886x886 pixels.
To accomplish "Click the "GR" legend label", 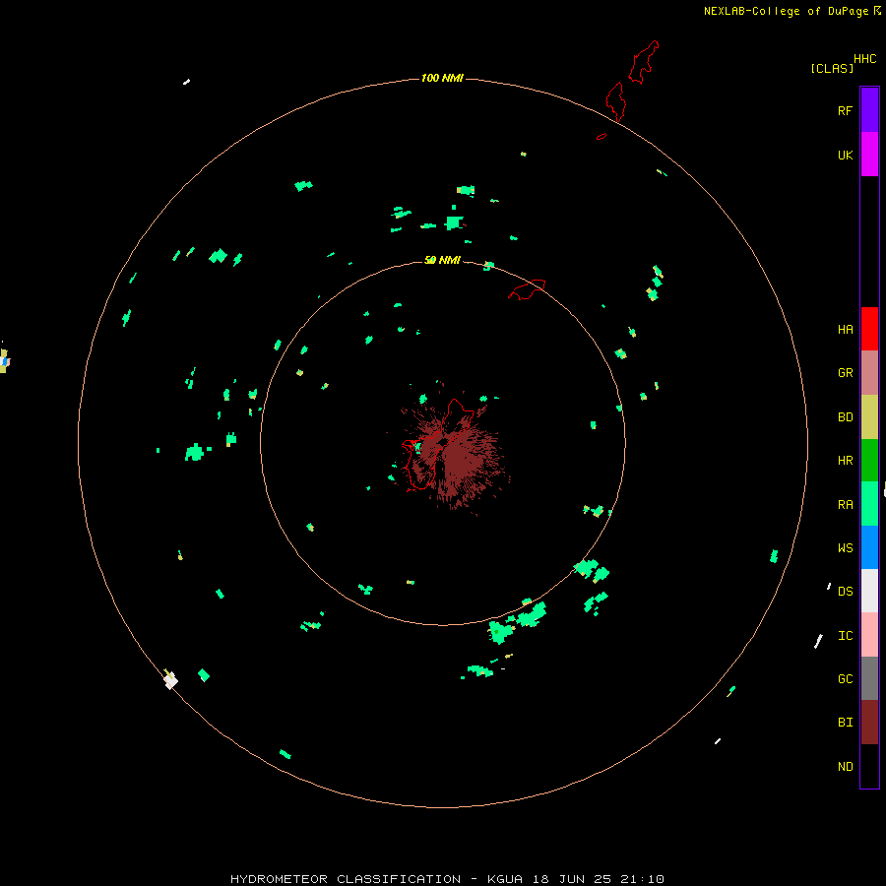I will click(845, 373).
